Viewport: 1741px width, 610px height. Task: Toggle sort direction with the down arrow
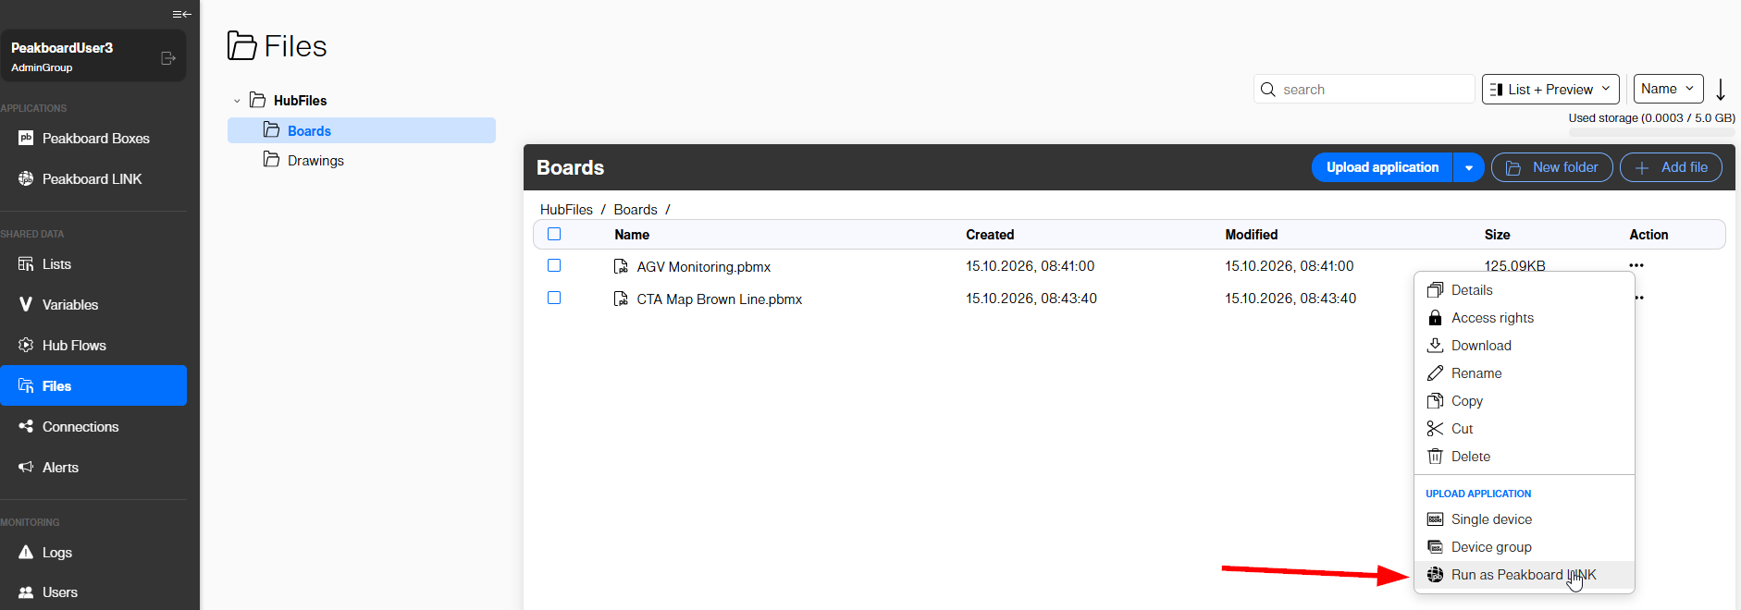click(x=1721, y=90)
